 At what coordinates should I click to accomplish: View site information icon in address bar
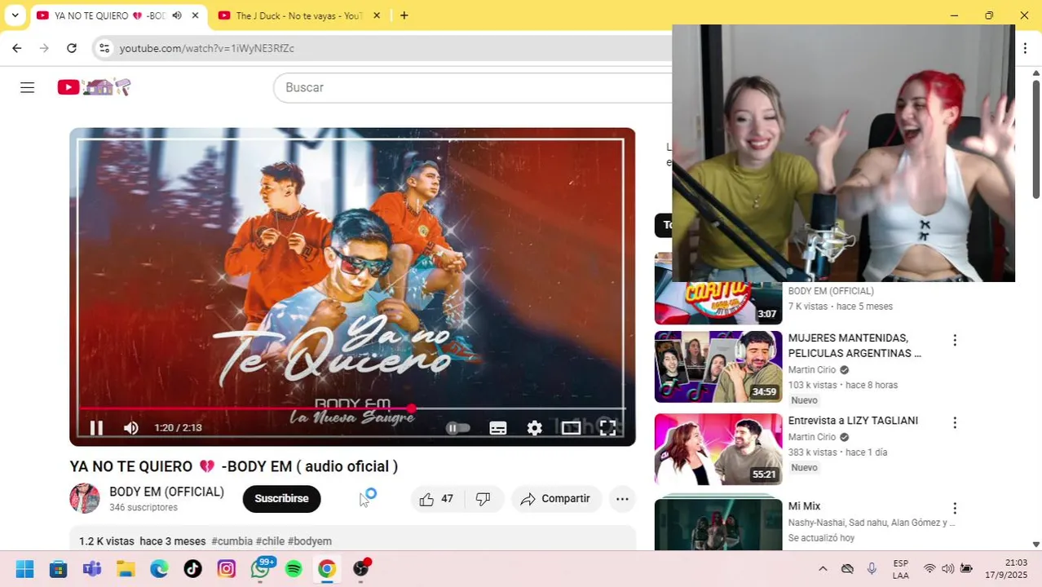point(104,48)
